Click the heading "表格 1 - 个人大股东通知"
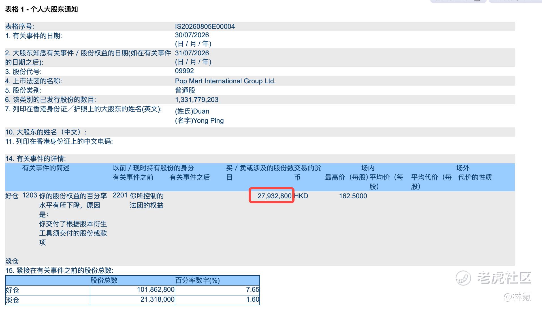The image size is (542, 309). tap(41, 9)
